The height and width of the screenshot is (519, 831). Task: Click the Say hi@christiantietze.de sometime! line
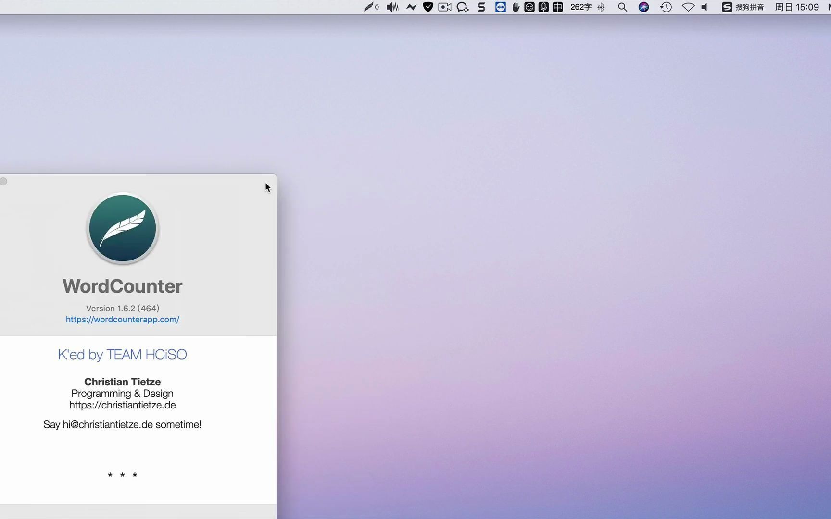click(122, 424)
